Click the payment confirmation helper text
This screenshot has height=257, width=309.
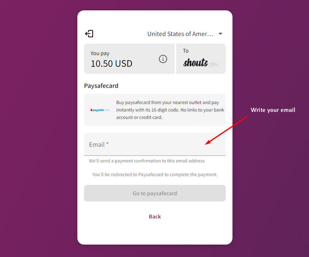click(x=147, y=161)
